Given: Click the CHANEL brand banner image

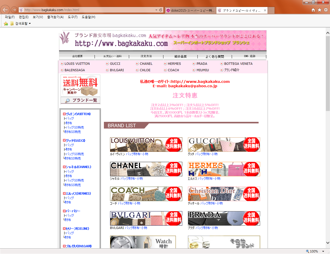Looking at the screenshot, I should (x=146, y=169).
